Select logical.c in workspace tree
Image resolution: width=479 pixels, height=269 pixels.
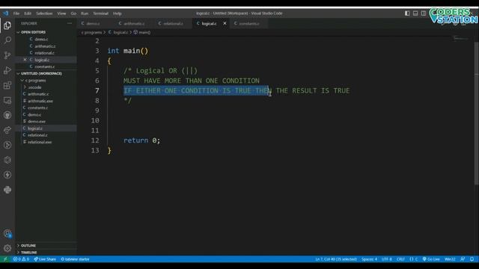tap(35, 128)
